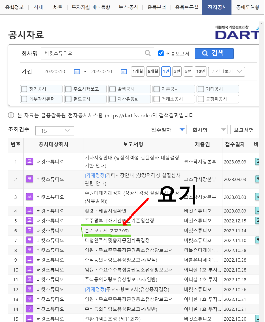Click the KOSDAQ icon in row 15
The image size is (265, 322).
coord(29,319)
